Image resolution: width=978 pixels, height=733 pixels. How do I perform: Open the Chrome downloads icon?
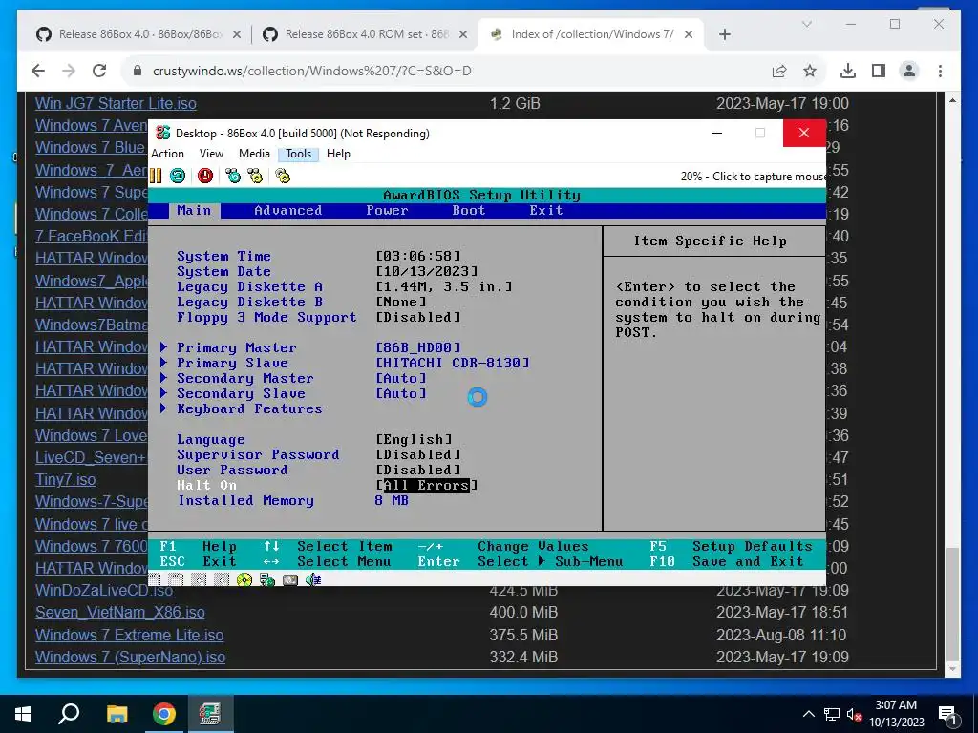[848, 71]
